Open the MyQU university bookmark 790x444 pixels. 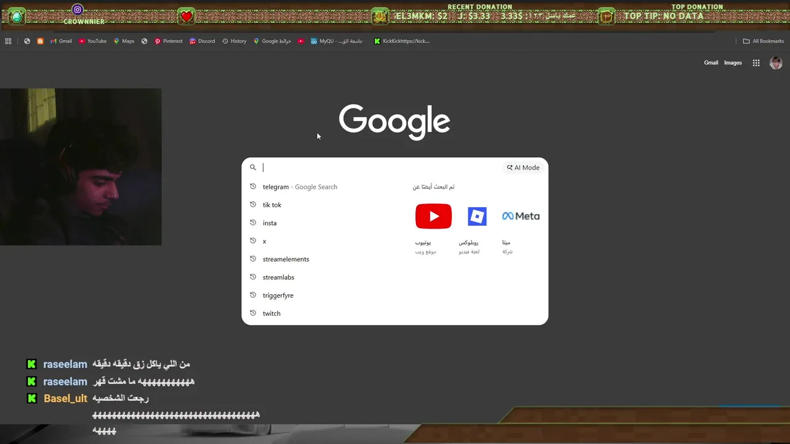tap(337, 41)
